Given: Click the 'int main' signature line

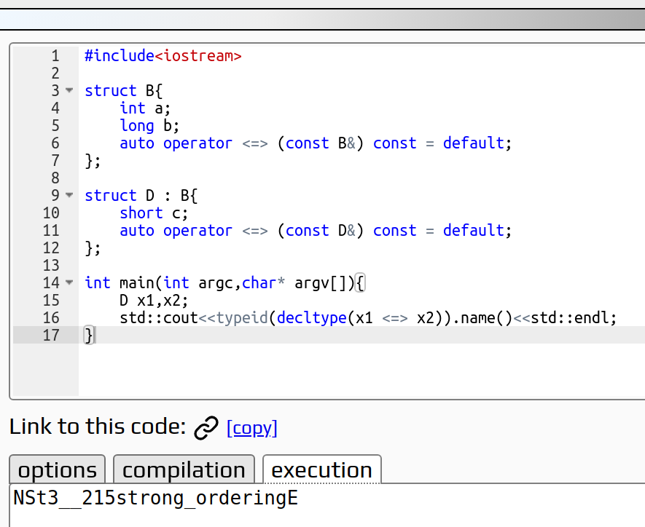Looking at the screenshot, I should click(224, 283).
